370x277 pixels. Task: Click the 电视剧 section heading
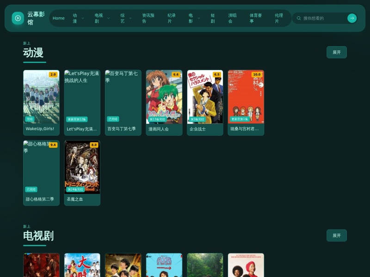coord(38,235)
